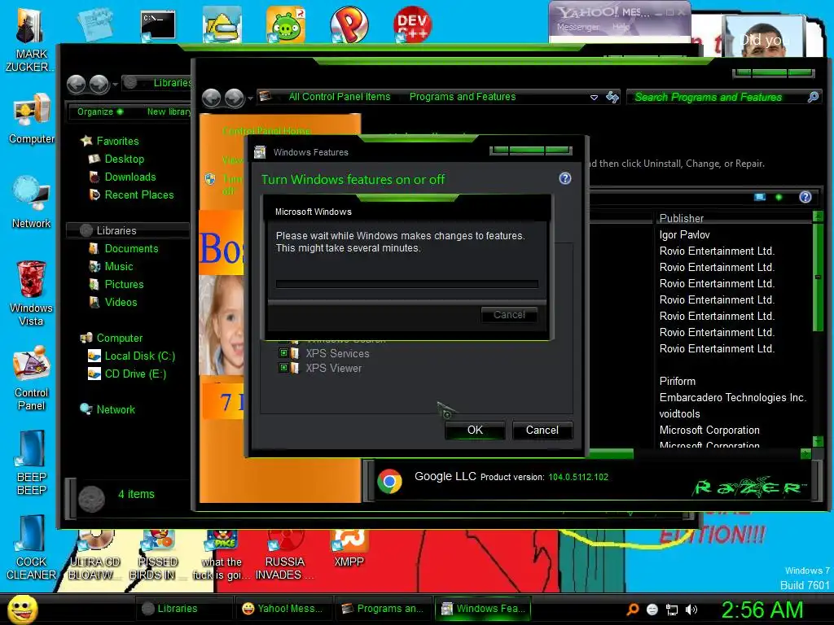Click the Back arrow in Programs and Features
Viewport: 834px width, 625px height.
(x=212, y=98)
